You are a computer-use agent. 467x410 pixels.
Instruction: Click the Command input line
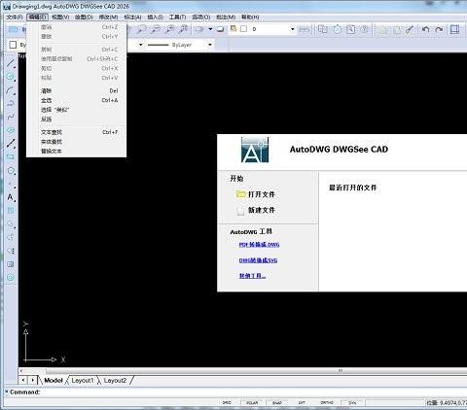pos(235,393)
